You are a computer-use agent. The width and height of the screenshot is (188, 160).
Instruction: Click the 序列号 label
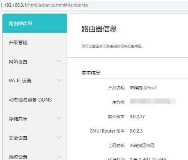[x=118, y=102]
